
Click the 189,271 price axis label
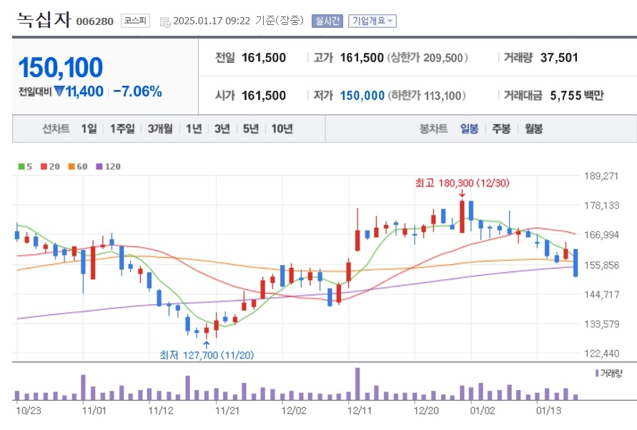tap(601, 176)
